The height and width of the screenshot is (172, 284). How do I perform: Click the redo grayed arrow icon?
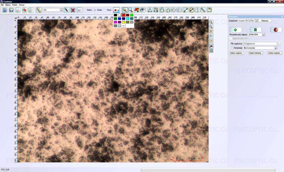pos(31,10)
